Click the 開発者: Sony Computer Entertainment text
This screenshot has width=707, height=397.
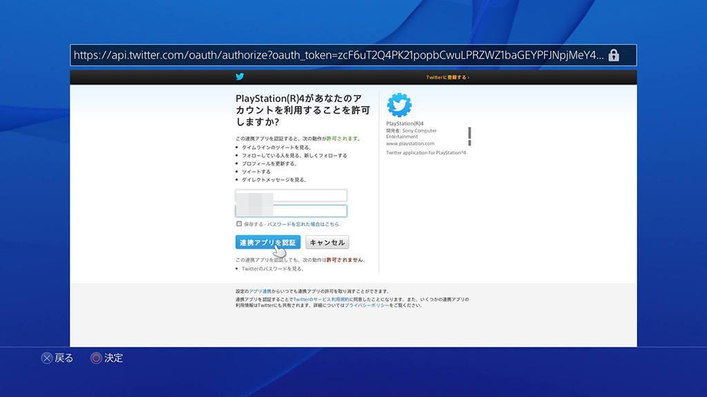click(411, 133)
